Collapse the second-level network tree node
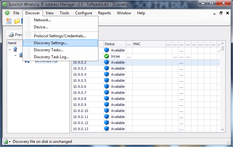 tap(15, 56)
